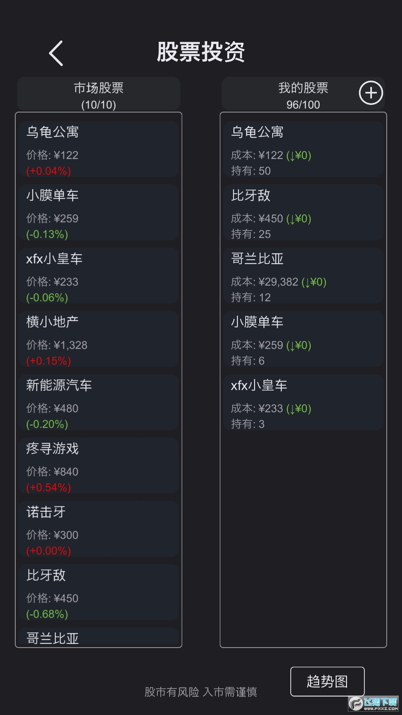The height and width of the screenshot is (715, 402).
Task: Open 横小地产 stock priced ¥1,328
Action: (99, 339)
